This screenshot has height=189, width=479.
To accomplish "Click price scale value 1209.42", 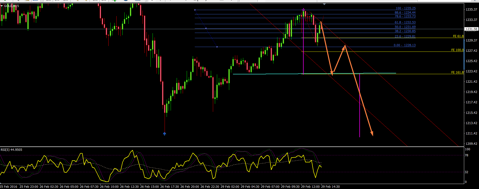I will click(x=471, y=144).
